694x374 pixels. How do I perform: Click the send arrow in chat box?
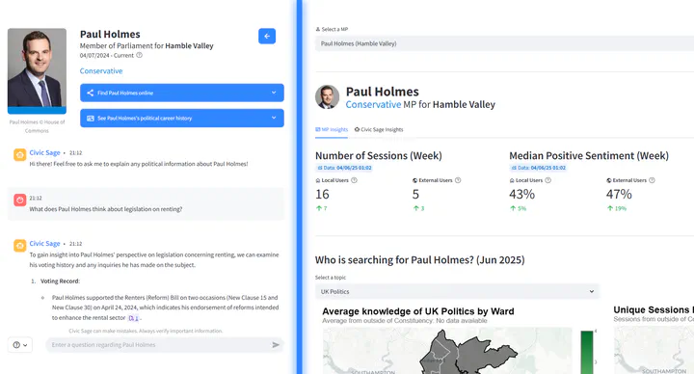click(x=276, y=345)
